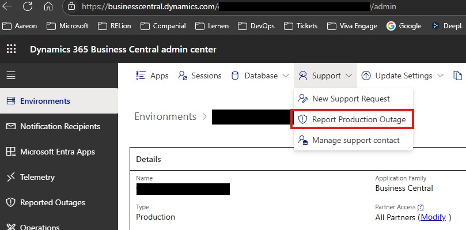466x230 pixels.
Task: Go to Microsoft Entra Apps
Action: [59, 152]
